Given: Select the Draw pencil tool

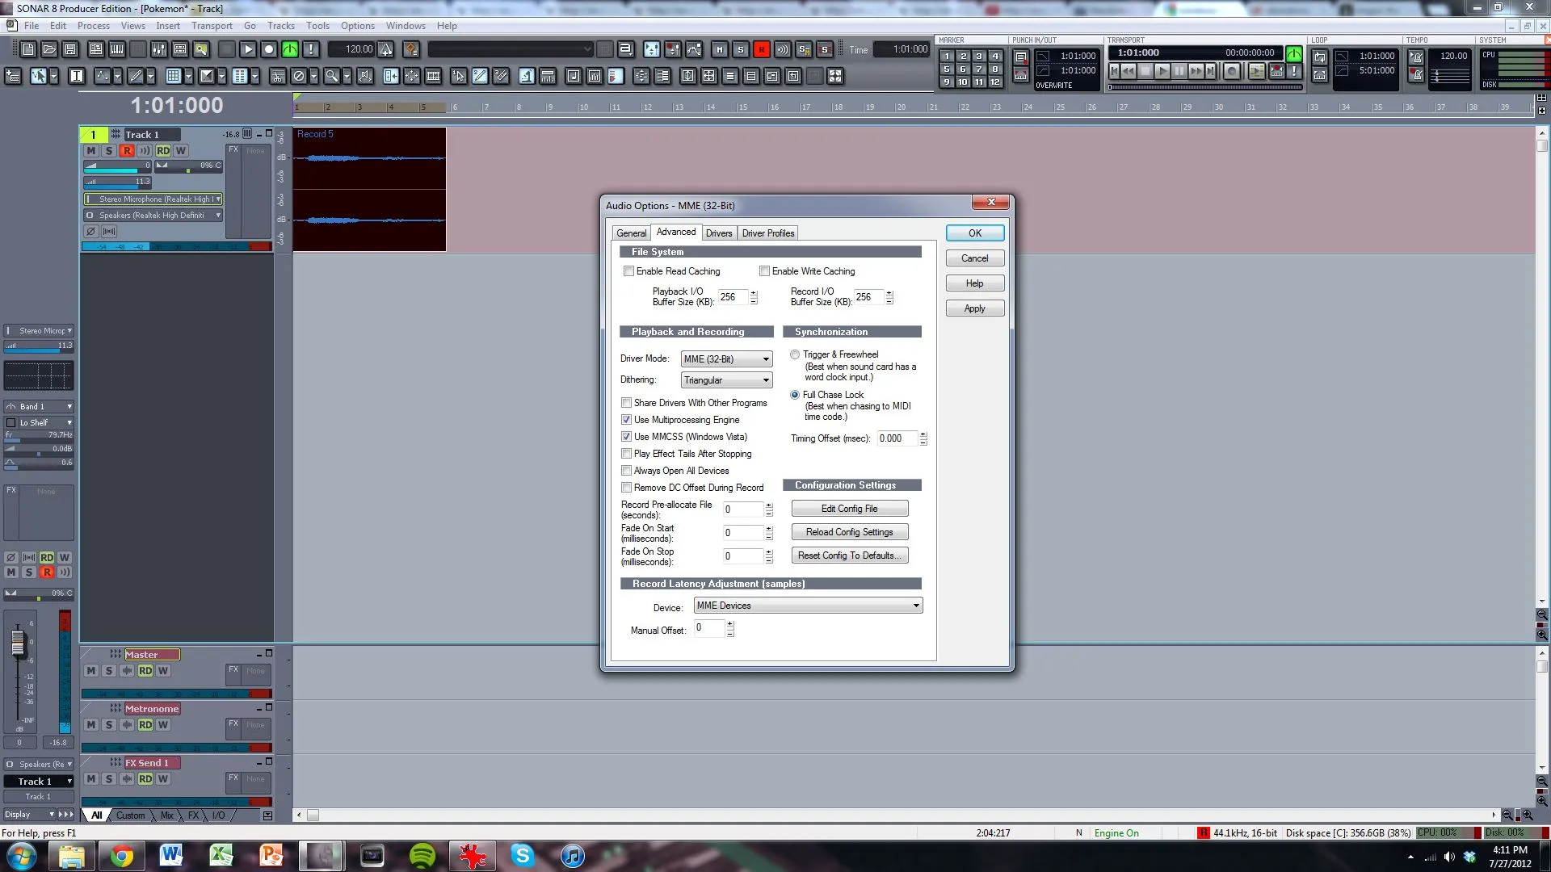Looking at the screenshot, I should point(136,76).
